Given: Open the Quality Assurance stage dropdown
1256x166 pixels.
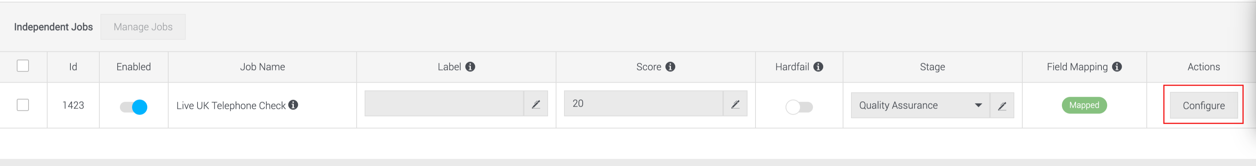Looking at the screenshot, I should click(920, 105).
